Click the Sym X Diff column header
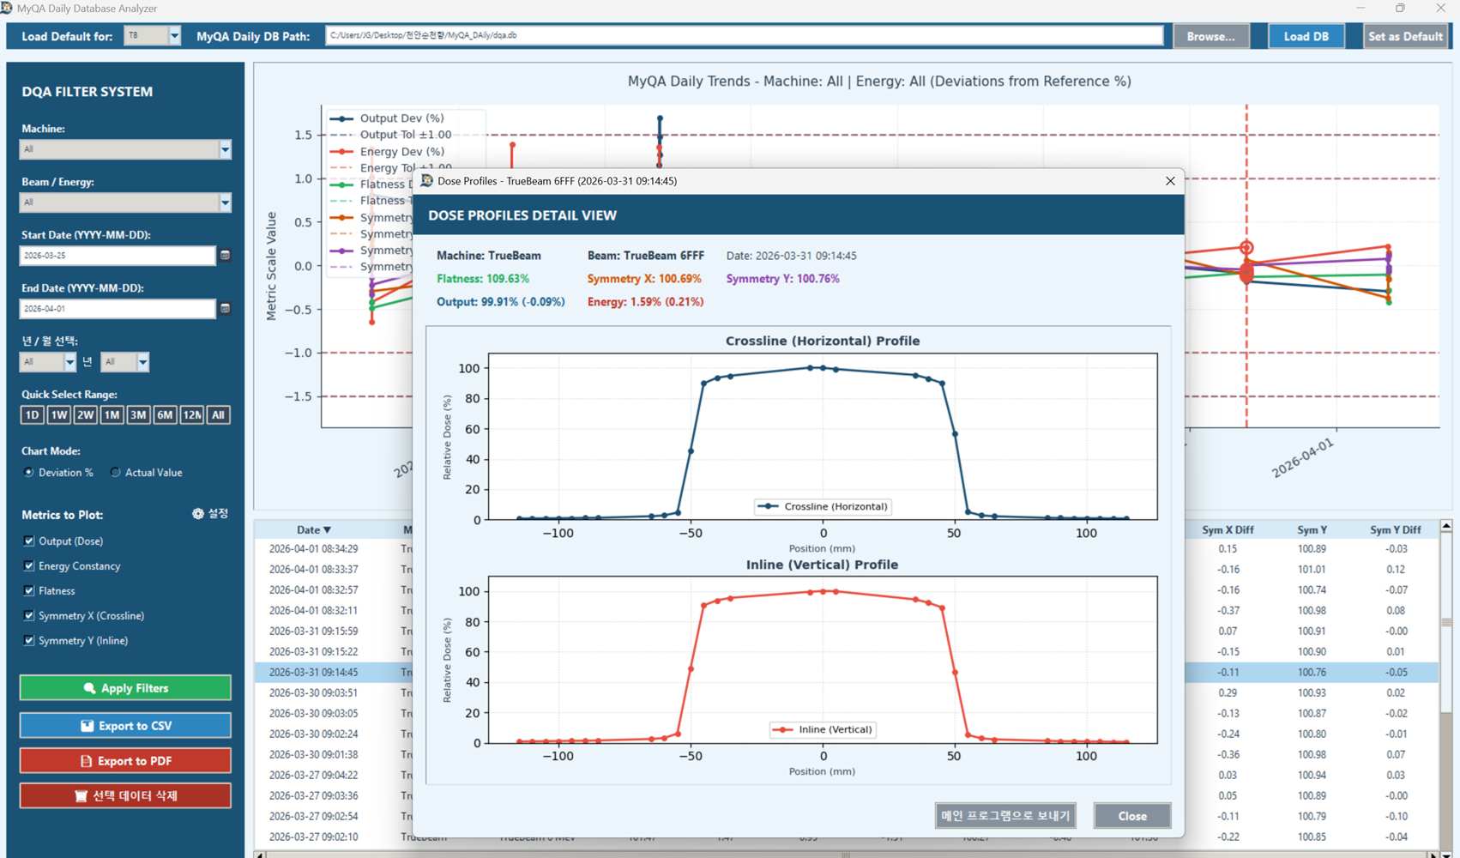This screenshot has height=858, width=1460. click(1228, 530)
